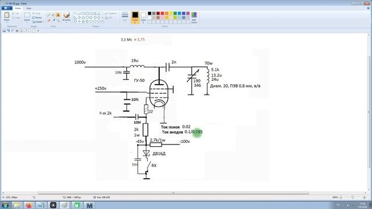This screenshot has width=372, height=209.
Task: Click the Fill with color bucket
Action: click(53, 15)
